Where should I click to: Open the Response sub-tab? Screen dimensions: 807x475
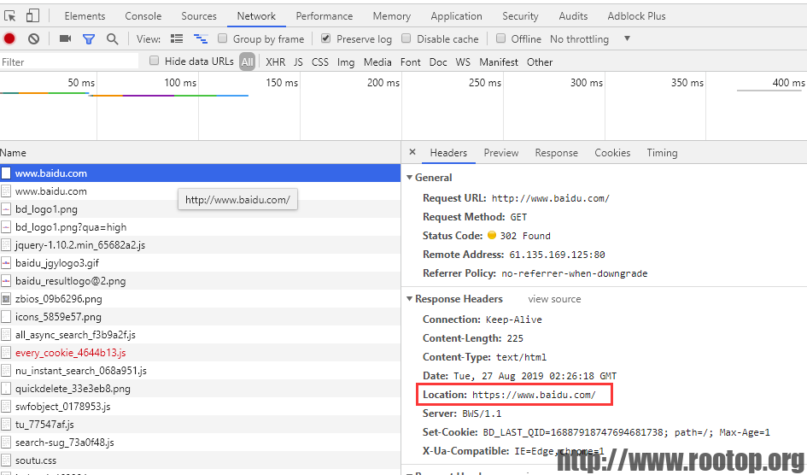click(x=556, y=153)
